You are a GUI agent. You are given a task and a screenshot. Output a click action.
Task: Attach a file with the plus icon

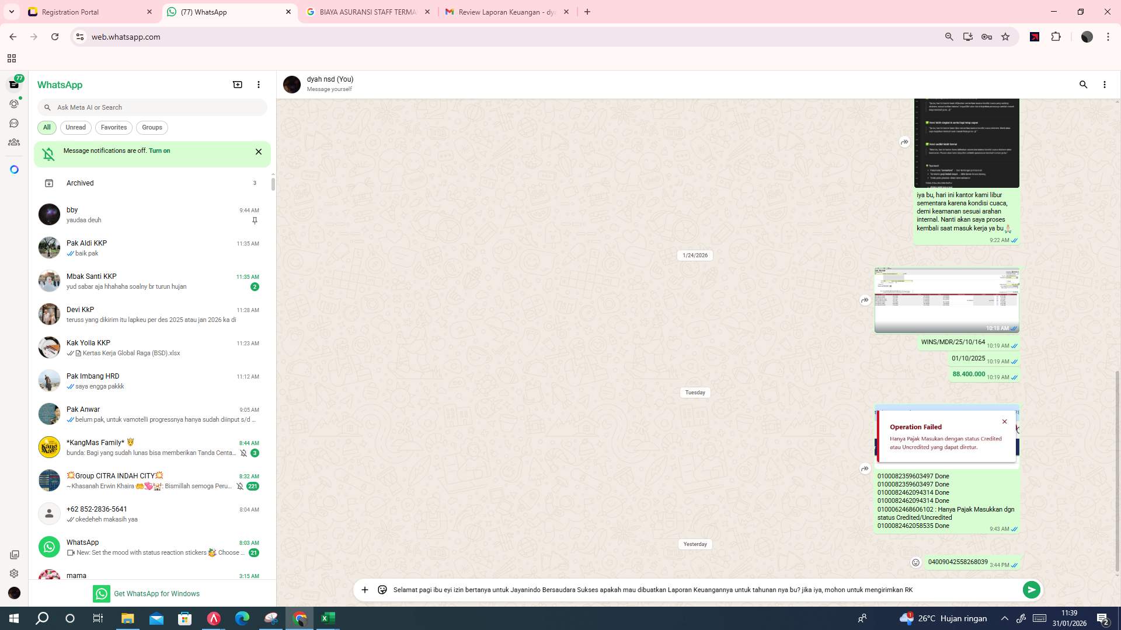(x=365, y=590)
